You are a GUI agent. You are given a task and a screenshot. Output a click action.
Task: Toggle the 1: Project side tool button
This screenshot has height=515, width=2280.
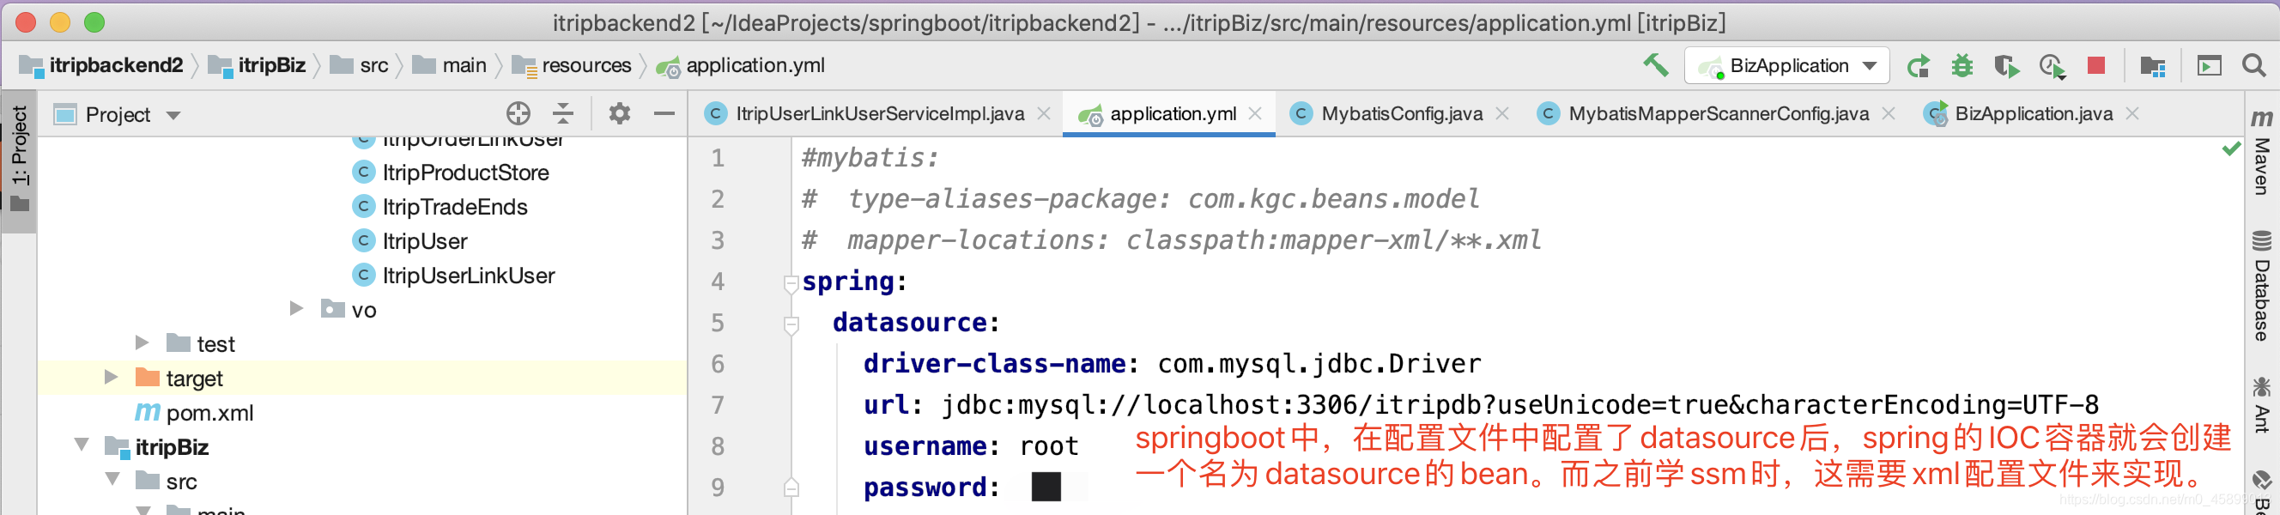coord(20,161)
